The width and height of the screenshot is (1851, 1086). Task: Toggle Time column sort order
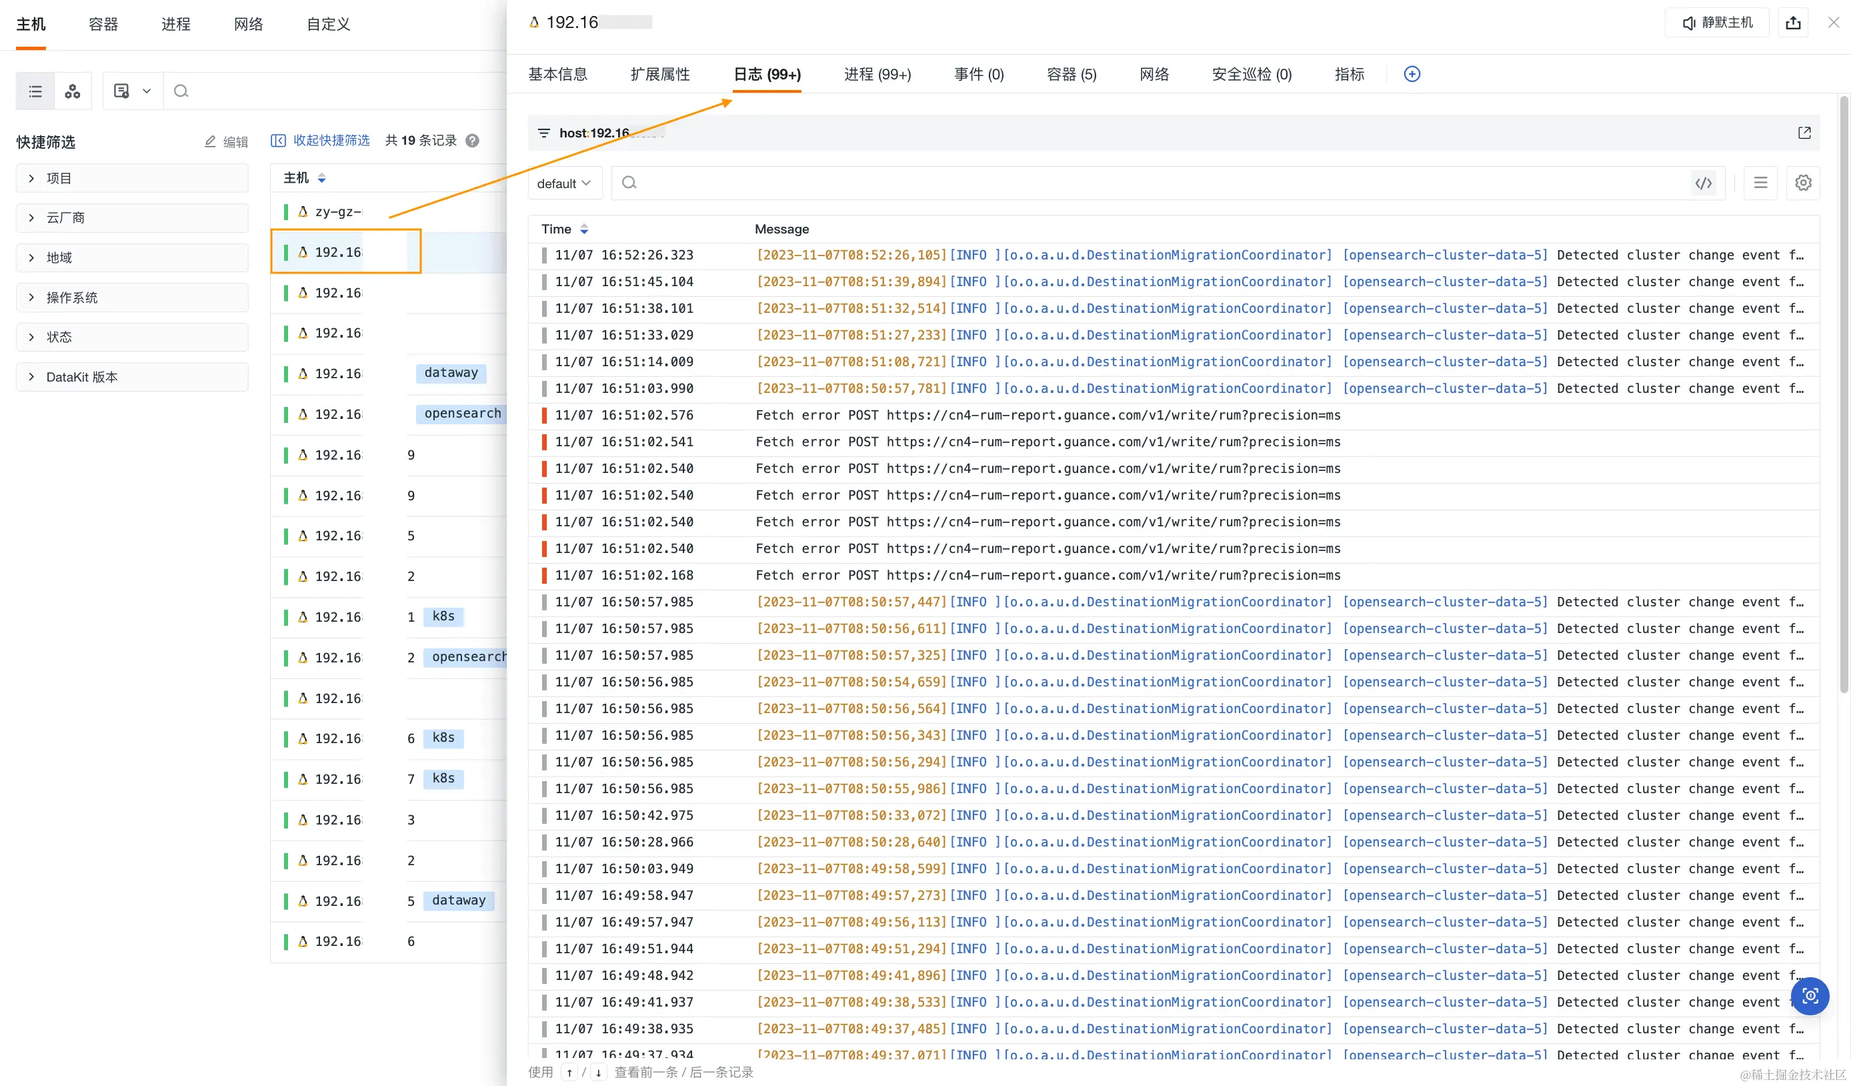tap(584, 229)
